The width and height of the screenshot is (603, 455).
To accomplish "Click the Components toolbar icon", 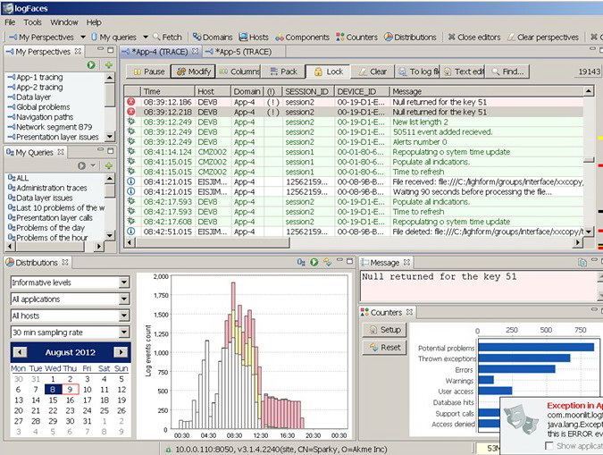I will pyautogui.click(x=302, y=38).
